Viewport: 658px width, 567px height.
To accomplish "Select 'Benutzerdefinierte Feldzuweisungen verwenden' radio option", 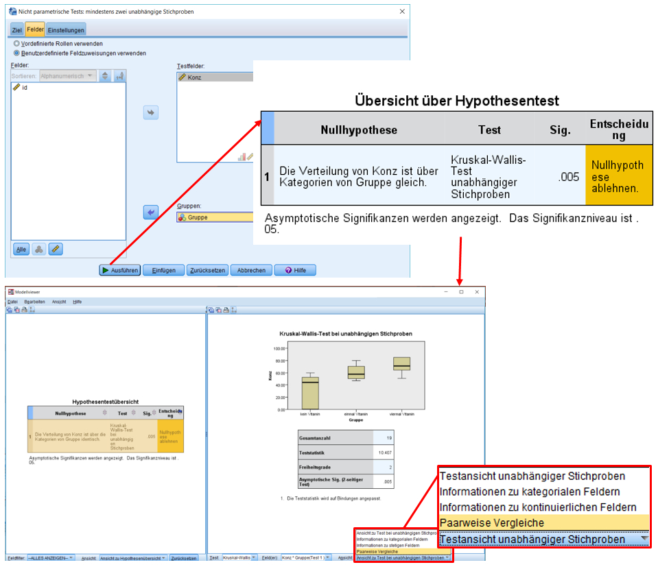I will 16,53.
